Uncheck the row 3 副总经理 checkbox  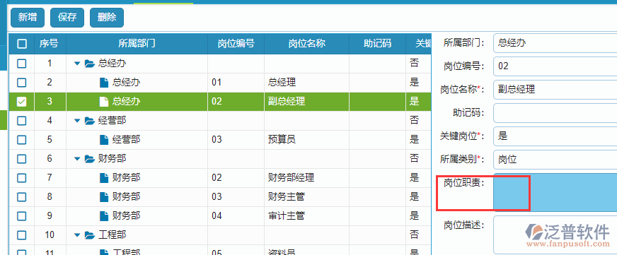pos(22,102)
